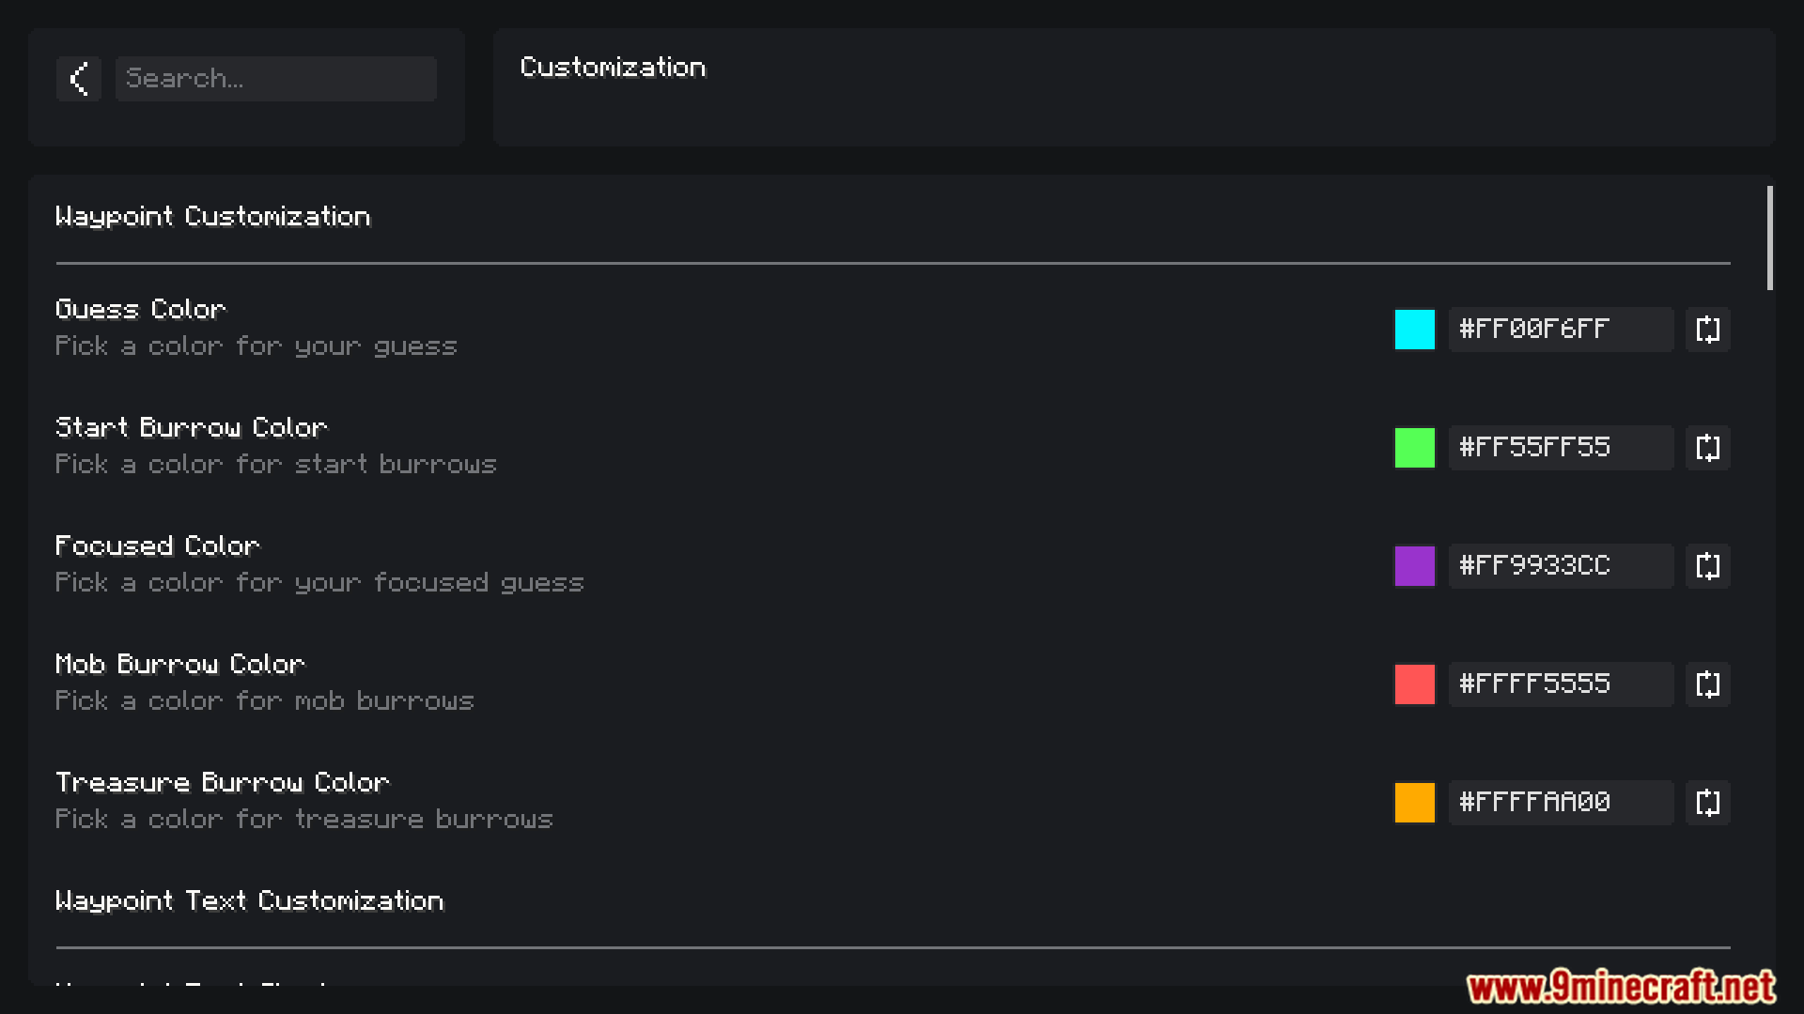Edit the #FFFFAA00 hex field
Screen dimensions: 1804x1014
1560,803
